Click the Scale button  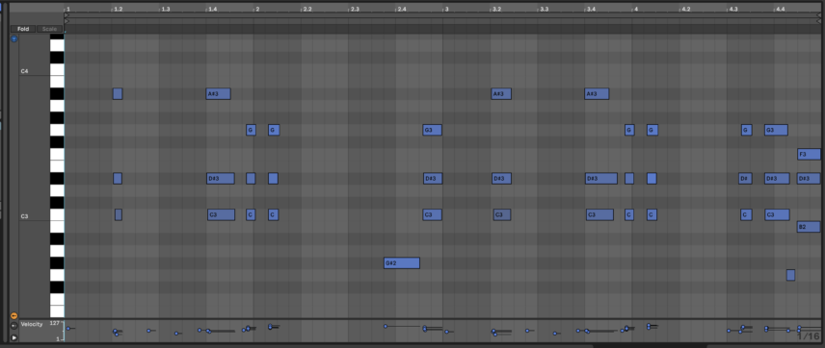[49, 29]
